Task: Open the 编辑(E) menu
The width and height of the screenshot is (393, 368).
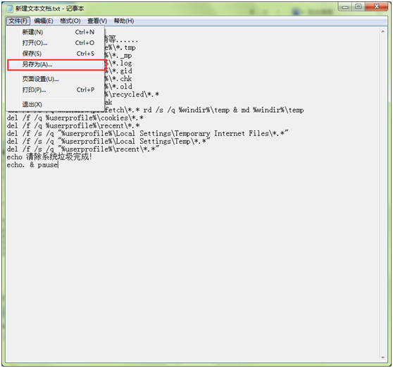Action: (x=44, y=21)
